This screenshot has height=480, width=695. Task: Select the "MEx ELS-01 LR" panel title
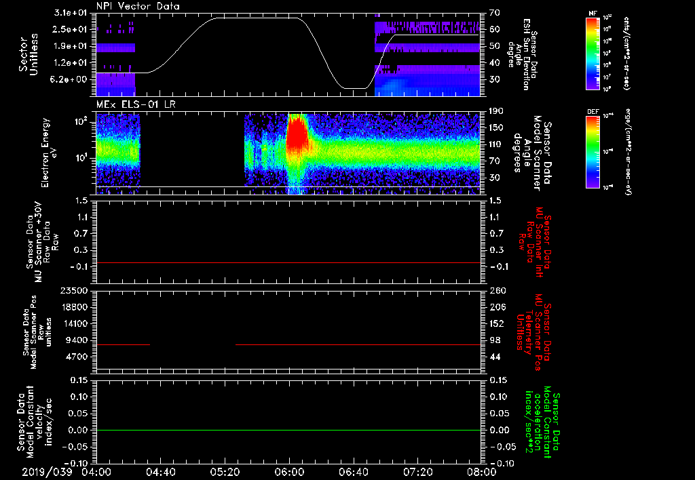pyautogui.click(x=136, y=104)
